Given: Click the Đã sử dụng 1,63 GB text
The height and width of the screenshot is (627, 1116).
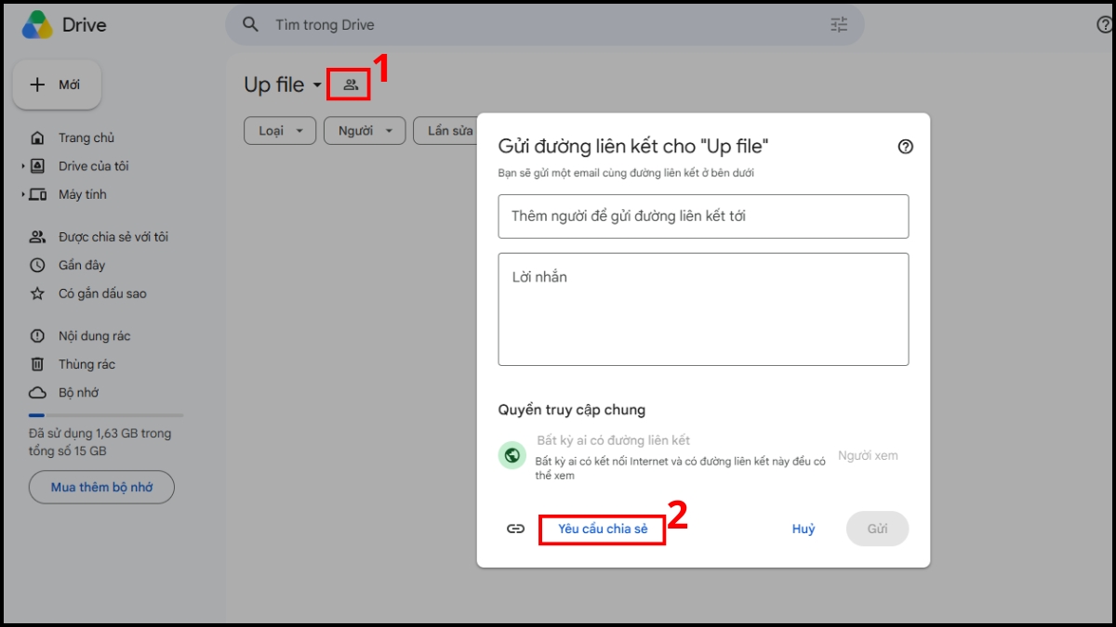Looking at the screenshot, I should [x=100, y=442].
